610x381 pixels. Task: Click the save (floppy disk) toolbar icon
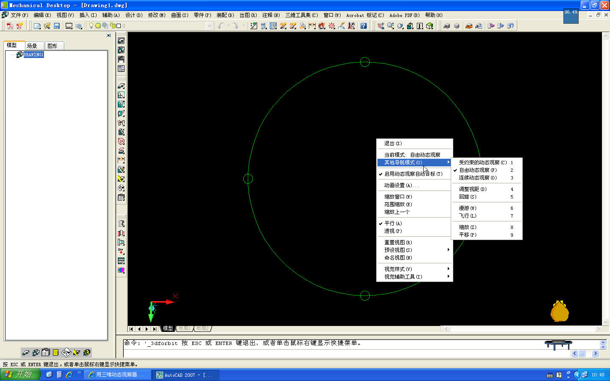pyautogui.click(x=57, y=26)
